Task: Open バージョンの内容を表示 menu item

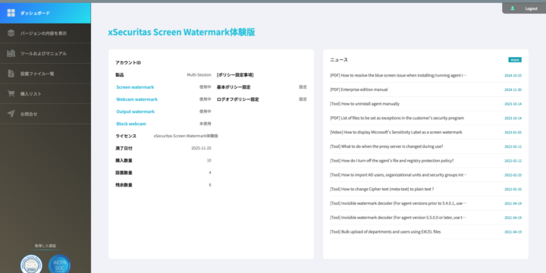Action: tap(45, 33)
